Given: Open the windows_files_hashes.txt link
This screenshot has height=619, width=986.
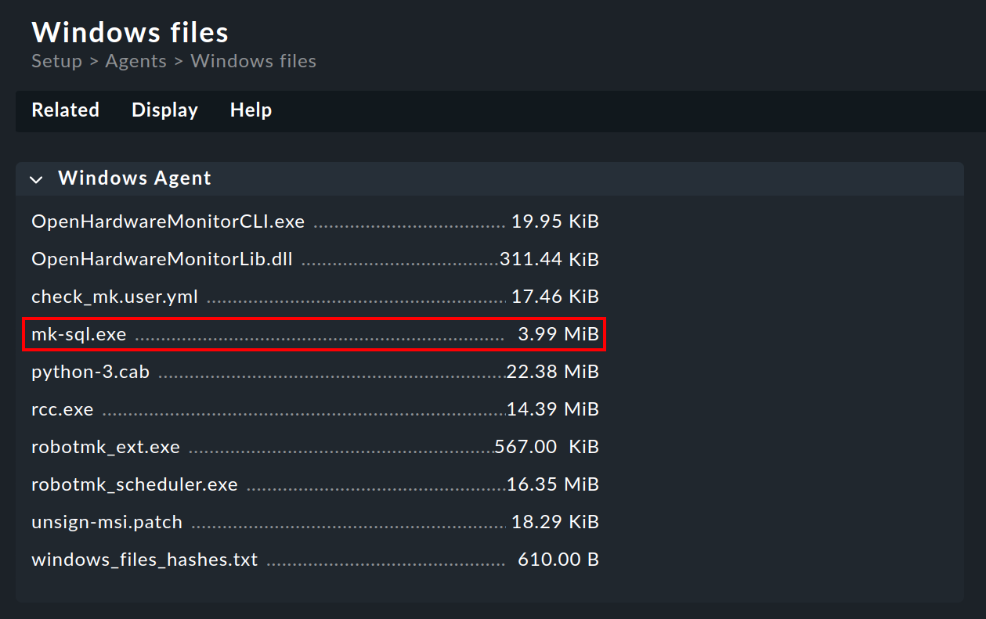Looking at the screenshot, I should pos(144,560).
